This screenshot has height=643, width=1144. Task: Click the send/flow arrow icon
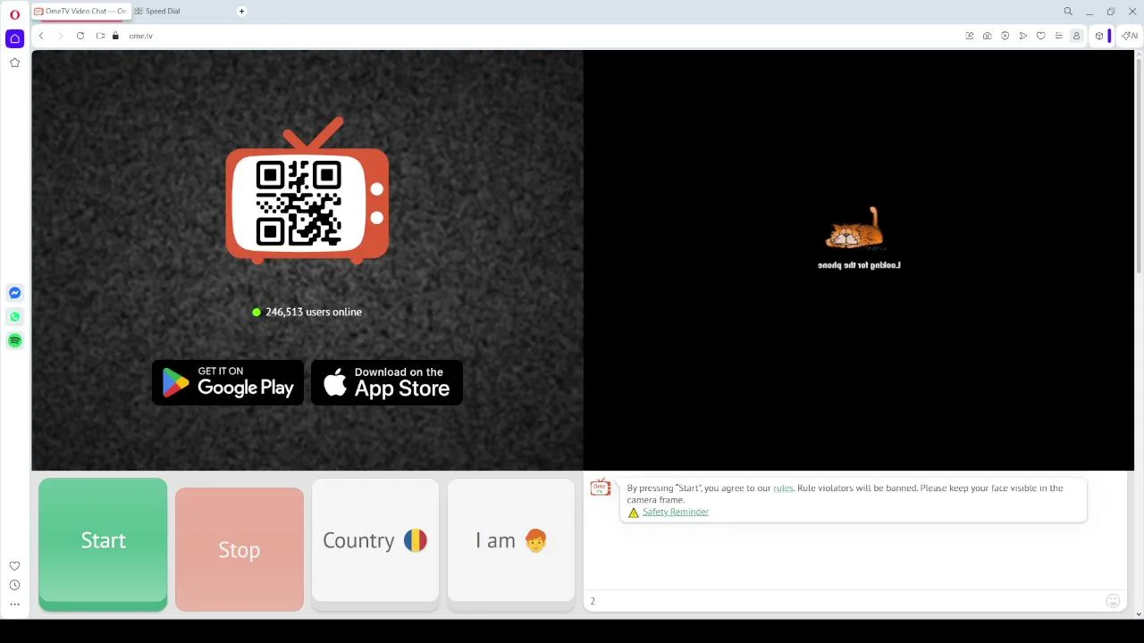pos(1023,36)
